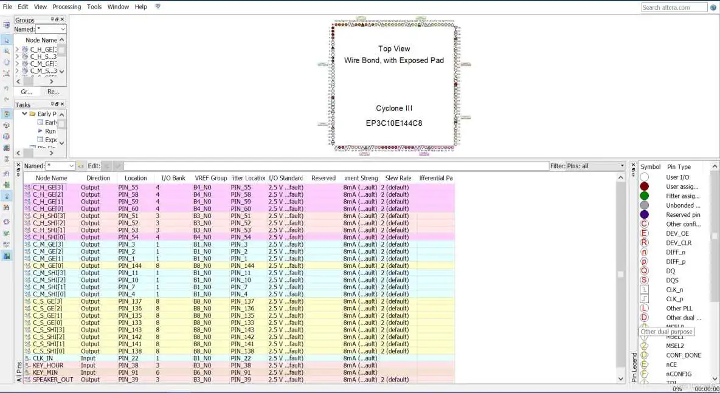Click the filter icon next to the Named field
Viewport: 720px width, 393px height.
tap(81, 166)
